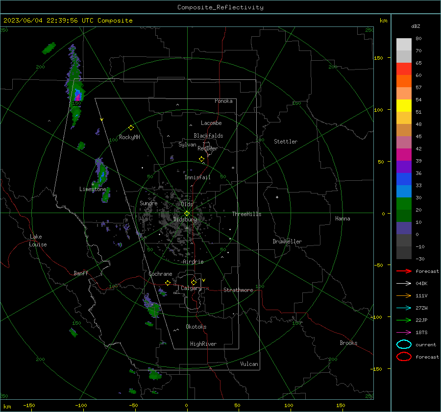Click the Drumheller town label
This screenshot has height=412, width=441.
pos(287,242)
